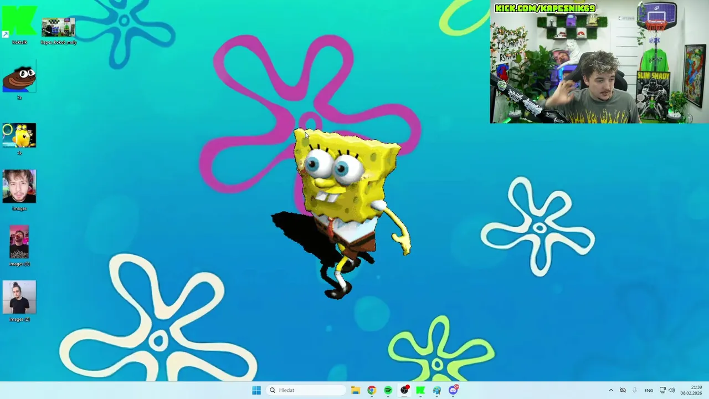
Task: Switch ENG input language indicator
Action: coord(649,390)
